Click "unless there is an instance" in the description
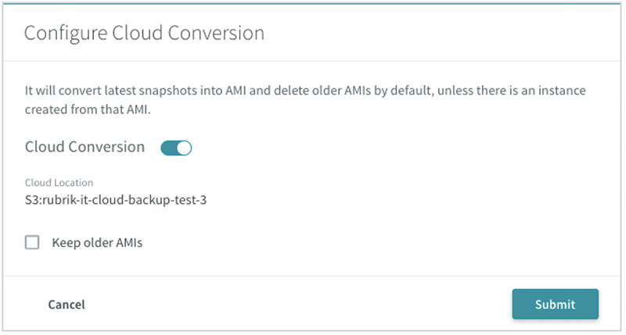626x335 pixels. [512, 91]
